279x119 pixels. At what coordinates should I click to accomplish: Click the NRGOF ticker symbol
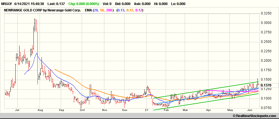tap(7, 4)
